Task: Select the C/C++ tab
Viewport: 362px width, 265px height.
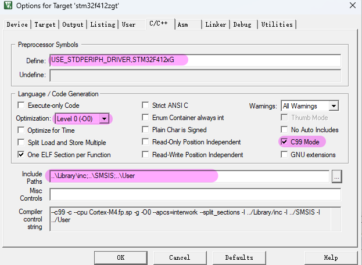Action: pos(160,24)
